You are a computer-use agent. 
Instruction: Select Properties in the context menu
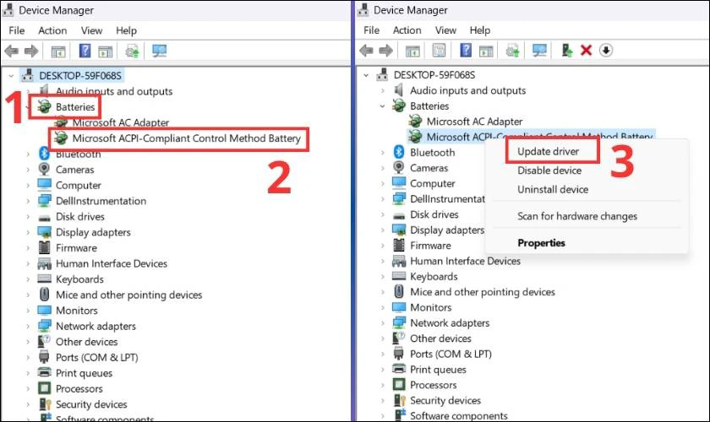pos(541,243)
